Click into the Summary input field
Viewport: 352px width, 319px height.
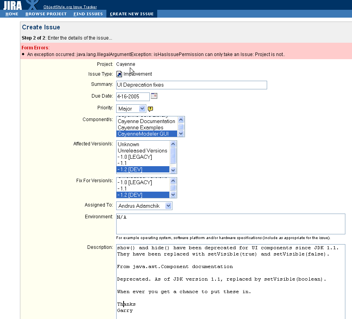pyautogui.click(x=192, y=85)
